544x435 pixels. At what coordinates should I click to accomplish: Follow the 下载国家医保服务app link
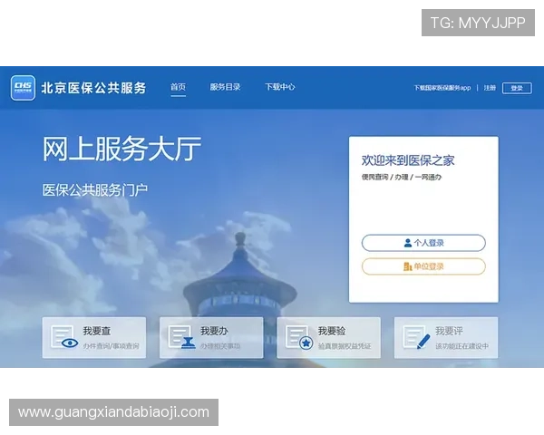point(442,88)
